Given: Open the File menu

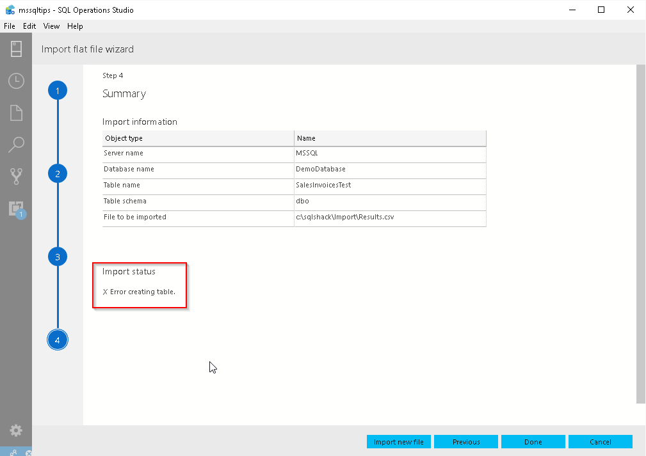Looking at the screenshot, I should 10,26.
